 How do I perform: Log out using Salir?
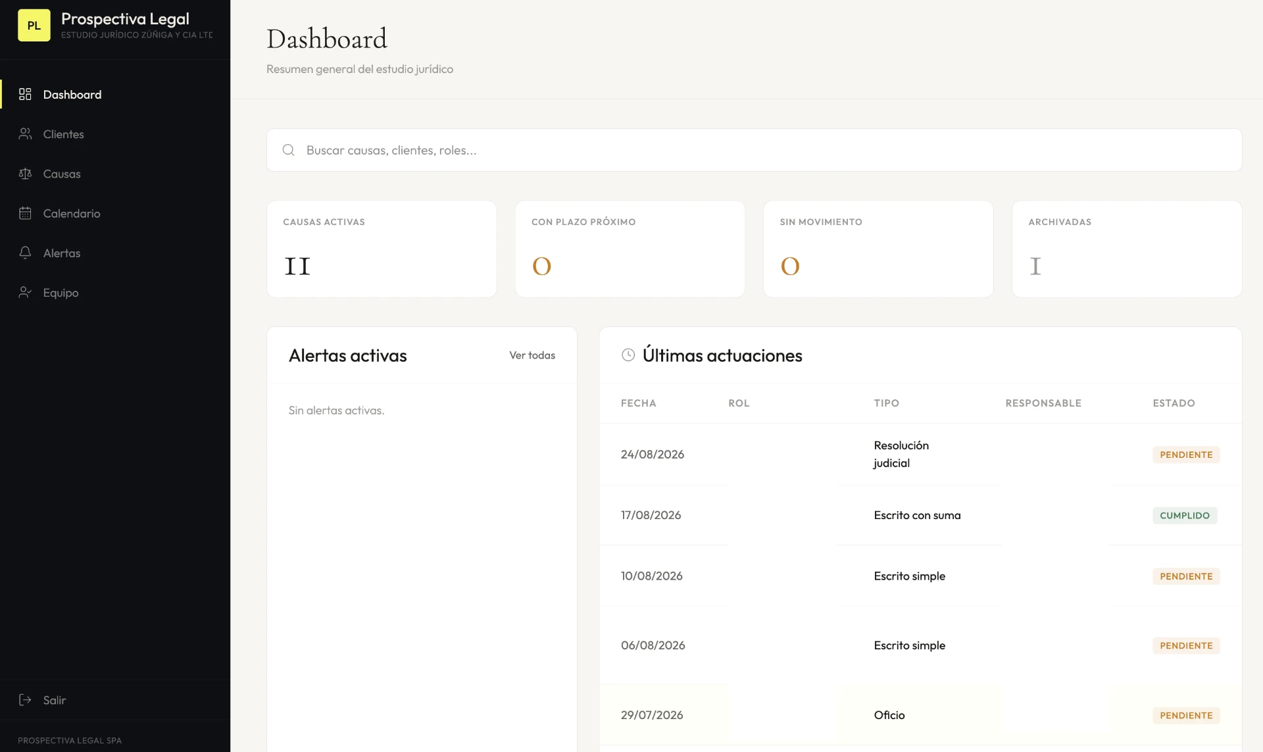tap(115, 700)
